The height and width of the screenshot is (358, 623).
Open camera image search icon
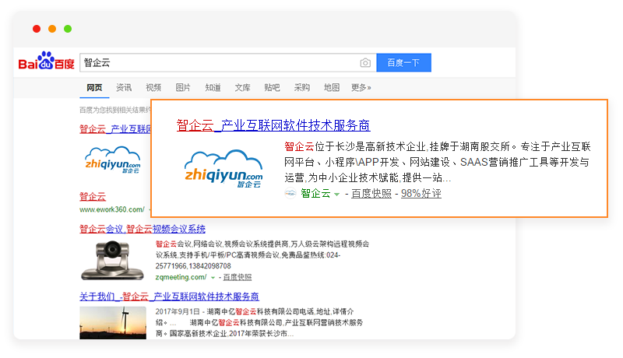click(x=365, y=63)
